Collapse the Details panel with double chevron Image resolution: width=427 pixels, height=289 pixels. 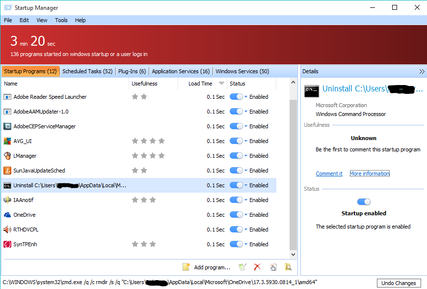[x=422, y=71]
